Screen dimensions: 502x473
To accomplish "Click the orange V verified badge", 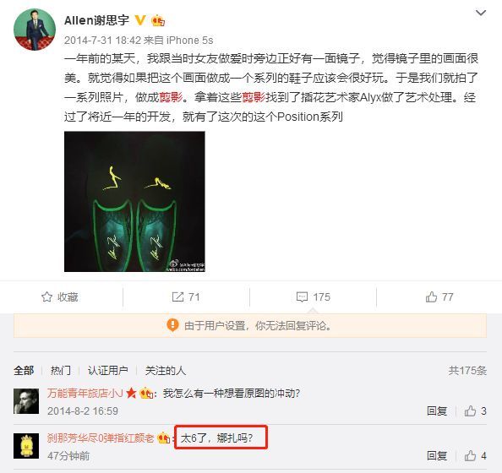I will [x=140, y=20].
